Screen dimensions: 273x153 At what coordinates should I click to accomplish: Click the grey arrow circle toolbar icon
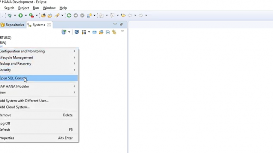coord(76,15)
